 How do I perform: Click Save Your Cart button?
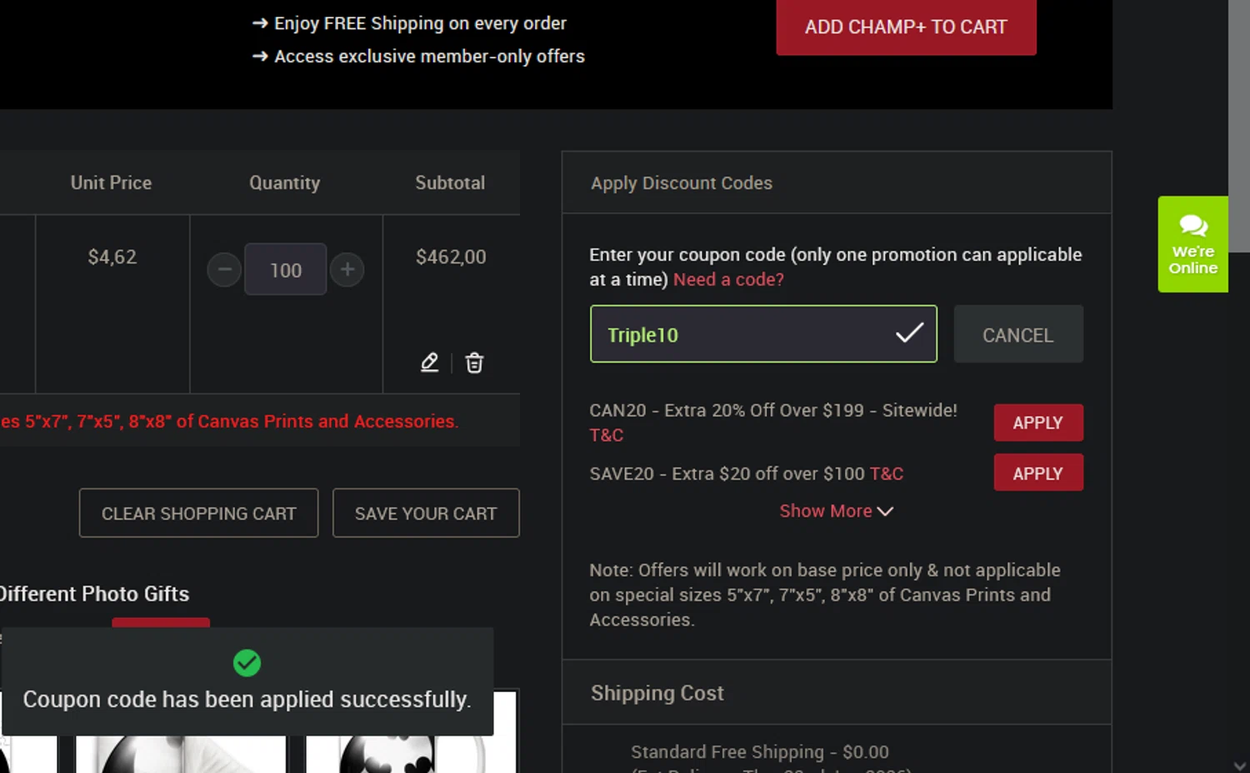[426, 513]
